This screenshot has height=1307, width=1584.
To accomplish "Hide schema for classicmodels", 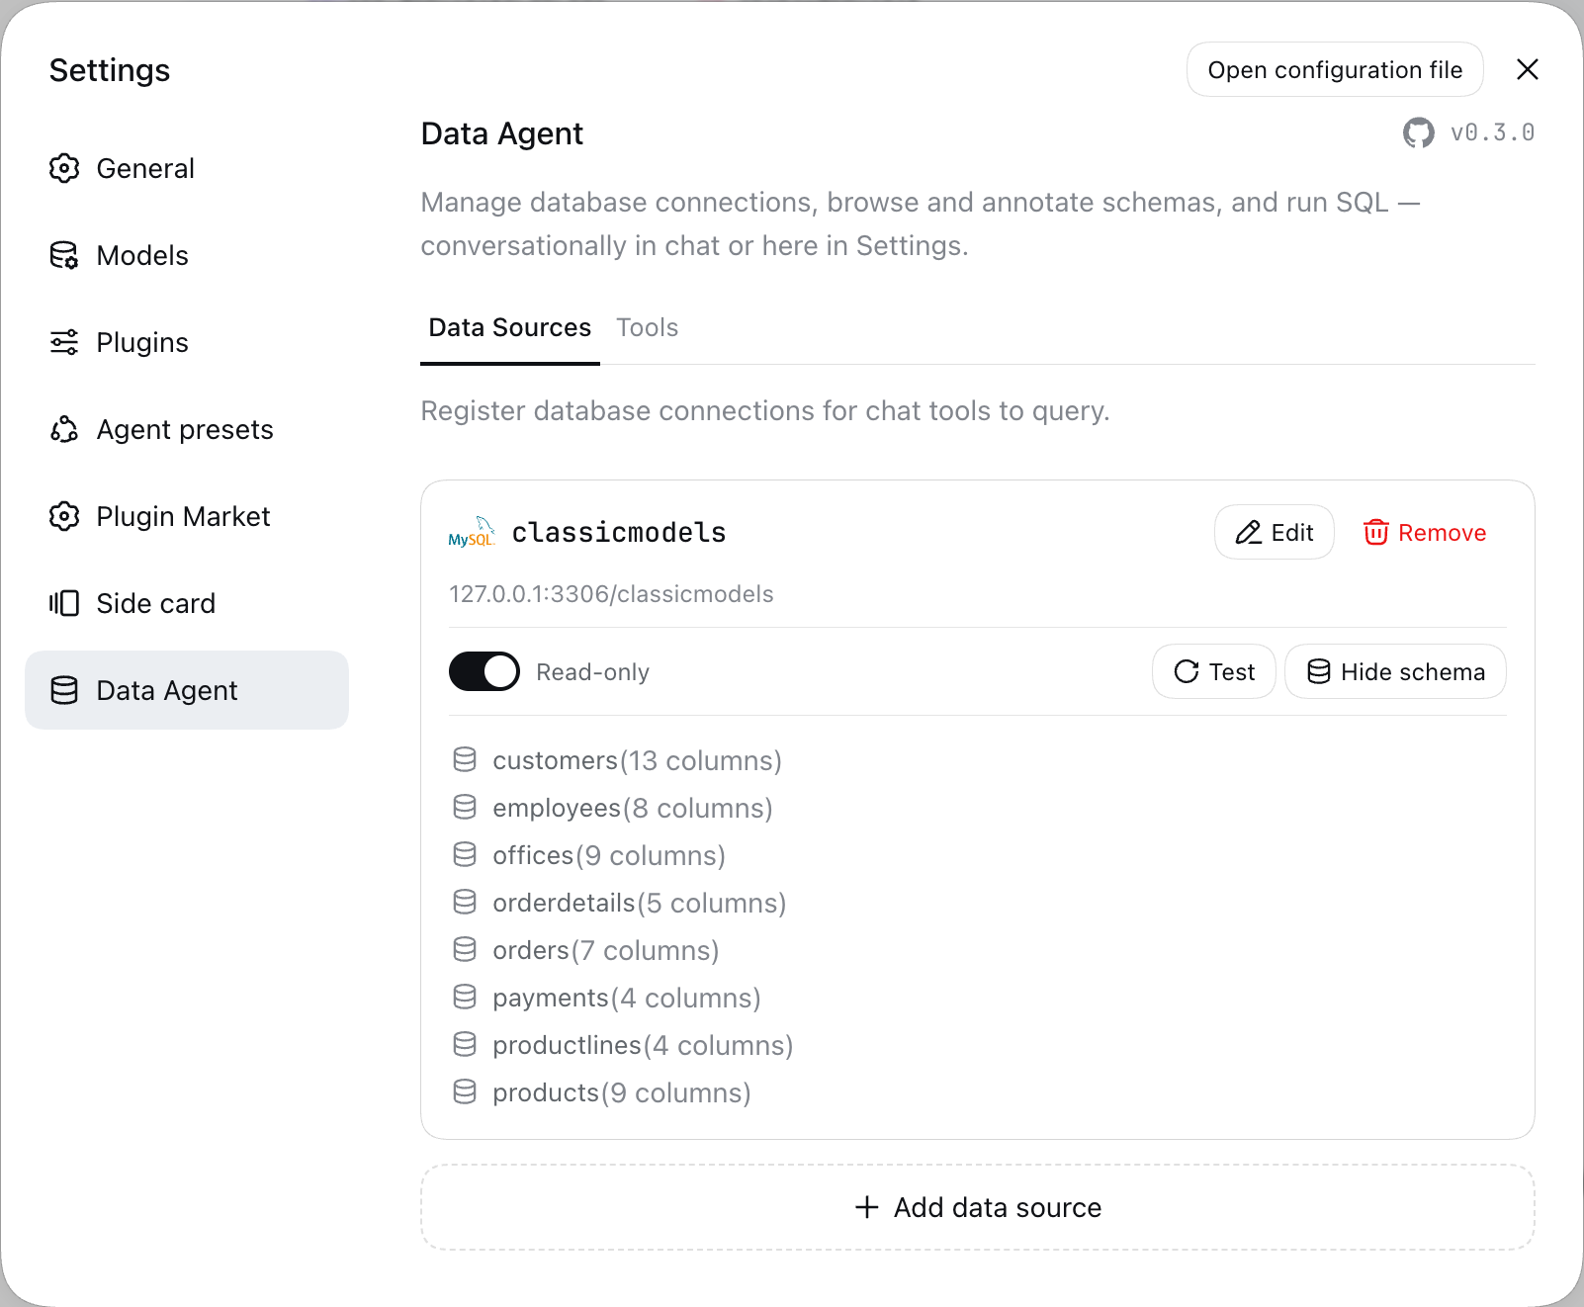I will pos(1395,672).
